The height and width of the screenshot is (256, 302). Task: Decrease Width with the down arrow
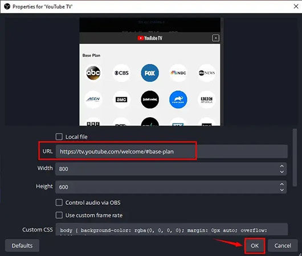click(x=282, y=172)
